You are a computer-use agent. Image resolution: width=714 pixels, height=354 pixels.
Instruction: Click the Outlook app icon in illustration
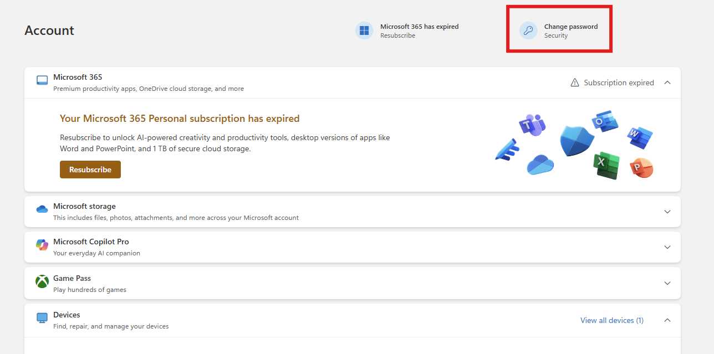click(x=605, y=121)
